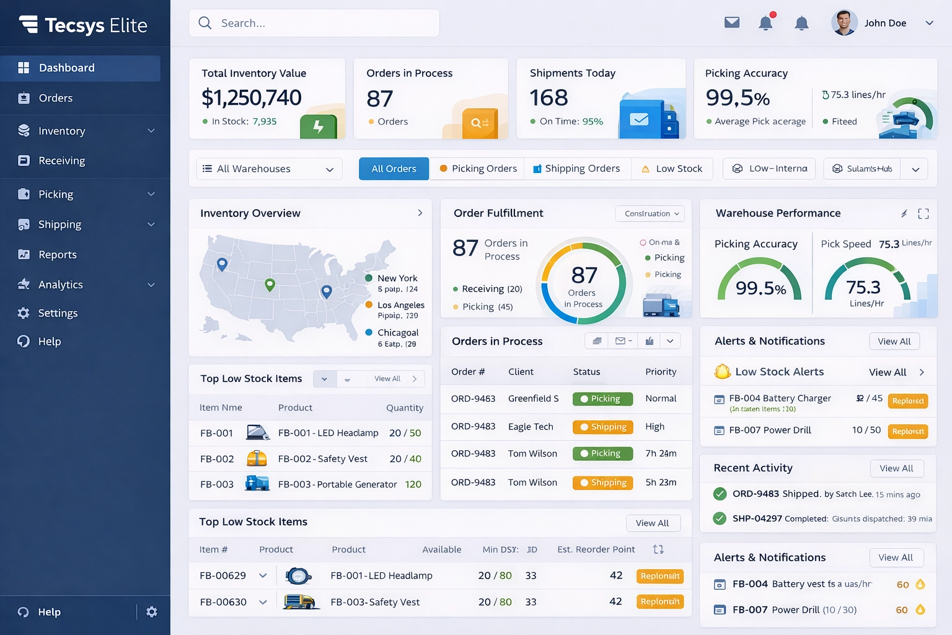This screenshot has height=635, width=952.
Task: Click the Search input field
Action: tap(314, 23)
